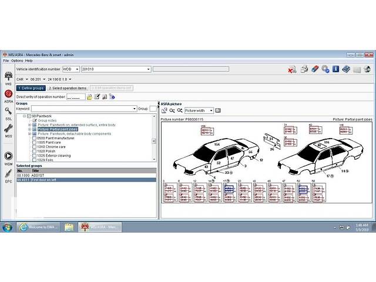Expand Picture: Paintwork detachable body components node
This screenshot has width=376, height=282.
(x=30, y=133)
